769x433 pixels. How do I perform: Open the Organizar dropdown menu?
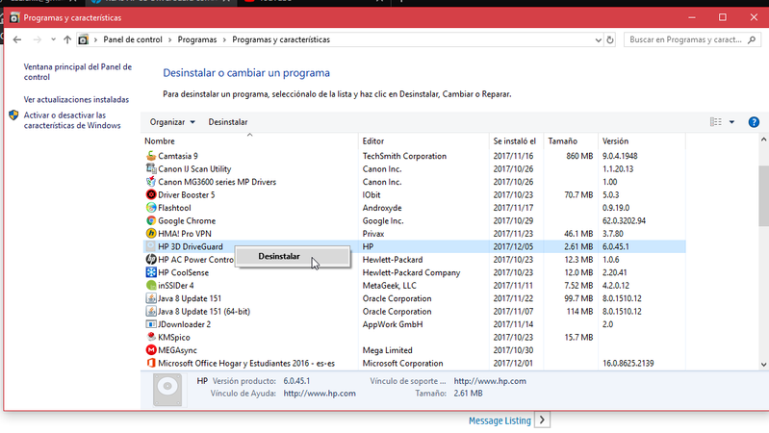tap(172, 122)
